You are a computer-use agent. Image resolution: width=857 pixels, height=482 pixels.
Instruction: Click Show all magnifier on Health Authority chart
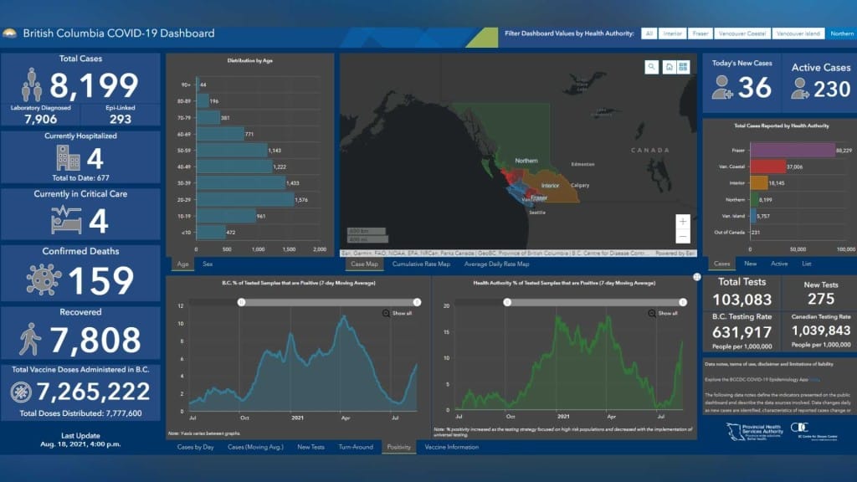click(x=652, y=313)
